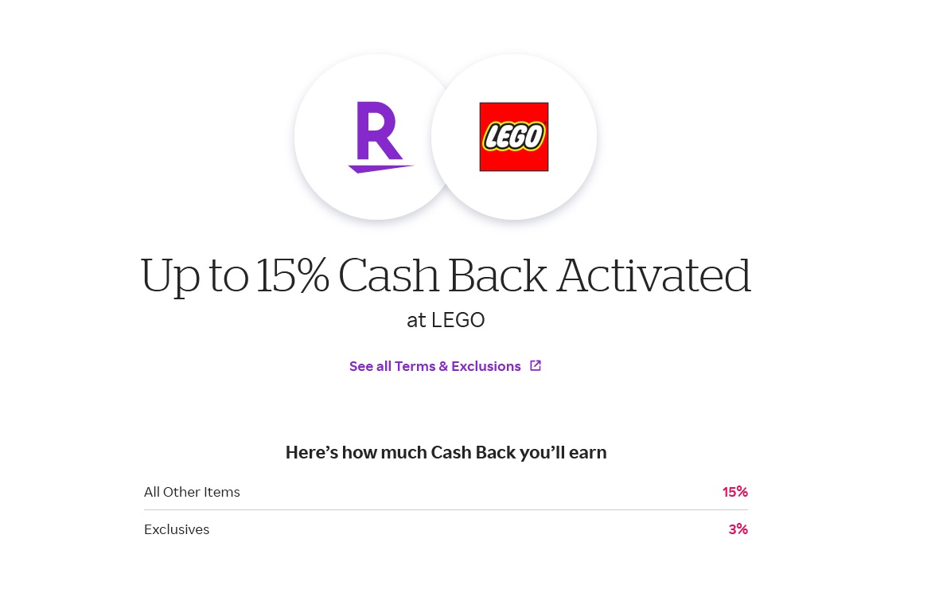The image size is (935, 593).
Task: Click the at LEGO subtitle text
Action: pyautogui.click(x=446, y=320)
